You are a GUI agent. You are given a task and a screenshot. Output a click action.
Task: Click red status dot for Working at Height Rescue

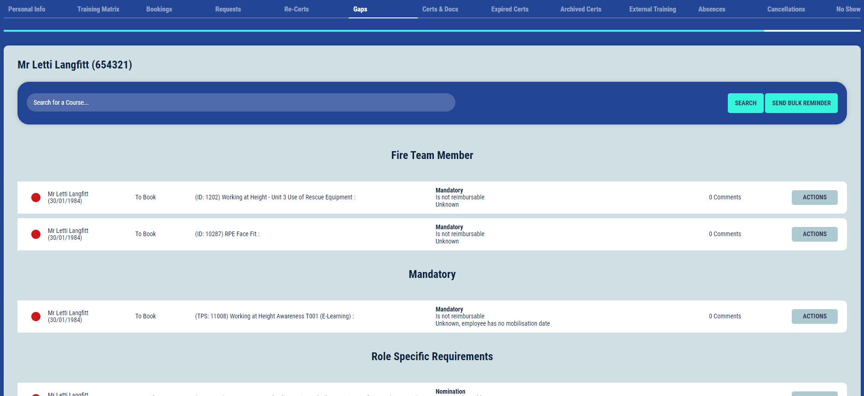tap(36, 198)
